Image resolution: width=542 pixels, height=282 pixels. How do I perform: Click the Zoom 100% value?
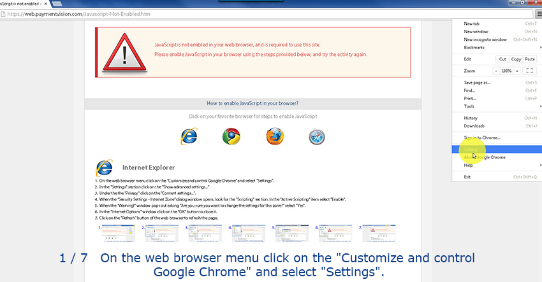506,71
